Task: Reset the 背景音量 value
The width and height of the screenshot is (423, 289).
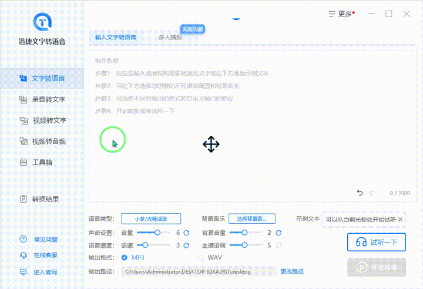Action: point(278,233)
